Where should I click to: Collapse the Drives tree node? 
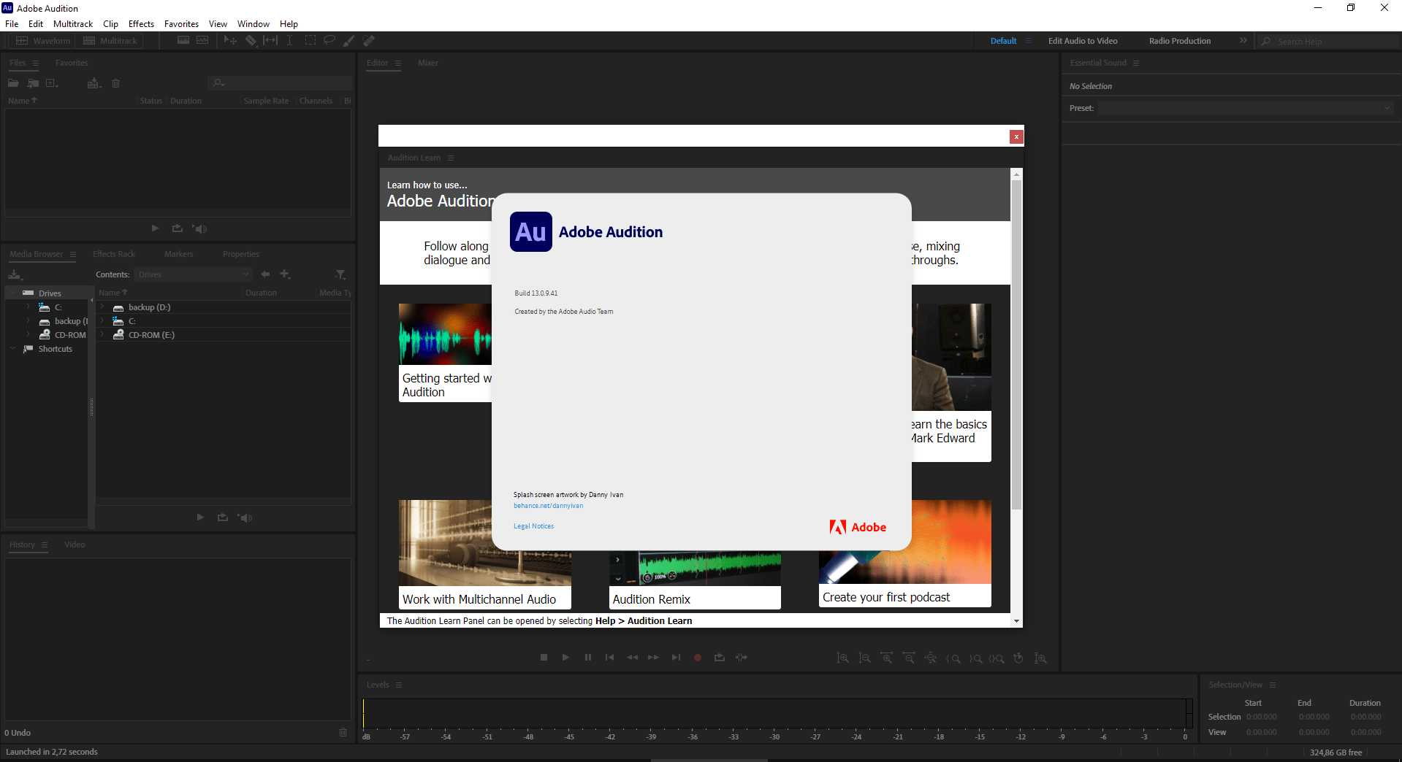coord(12,293)
